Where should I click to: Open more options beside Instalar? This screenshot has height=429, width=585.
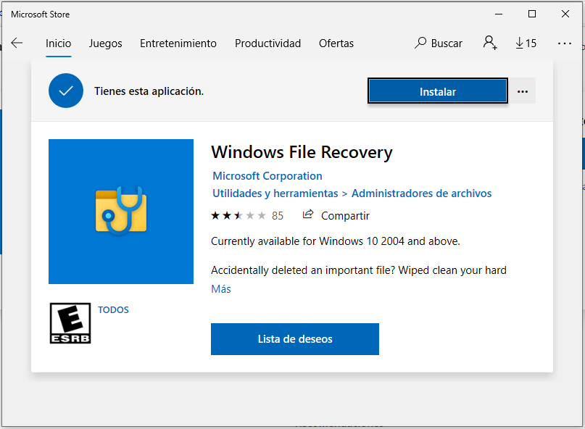click(x=523, y=91)
